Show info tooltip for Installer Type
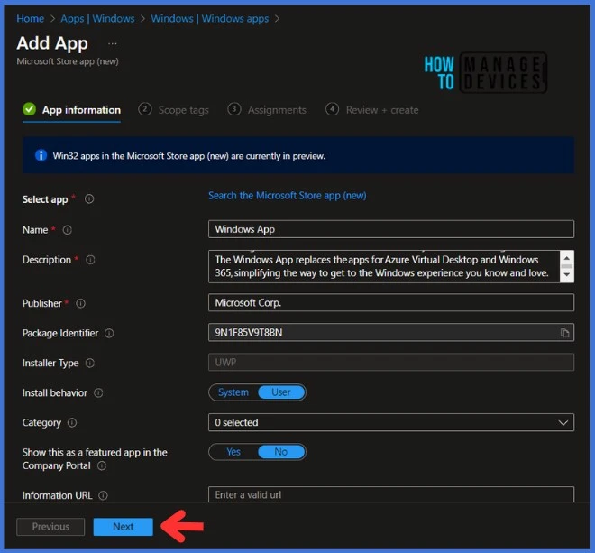 click(89, 363)
